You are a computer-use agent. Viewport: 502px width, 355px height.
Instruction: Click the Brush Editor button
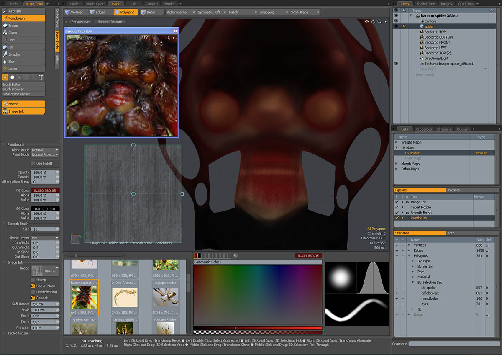click(x=11, y=85)
